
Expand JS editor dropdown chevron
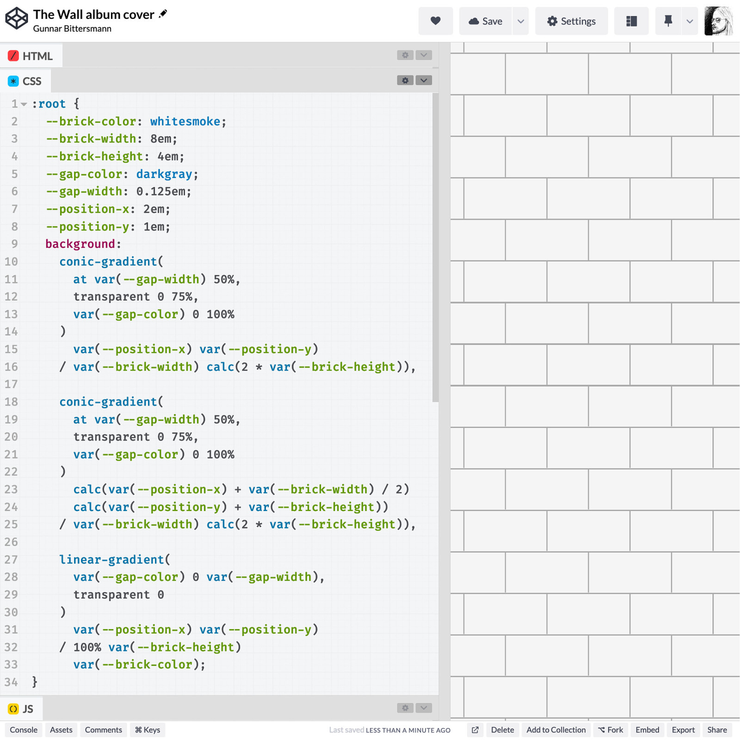[x=424, y=708]
